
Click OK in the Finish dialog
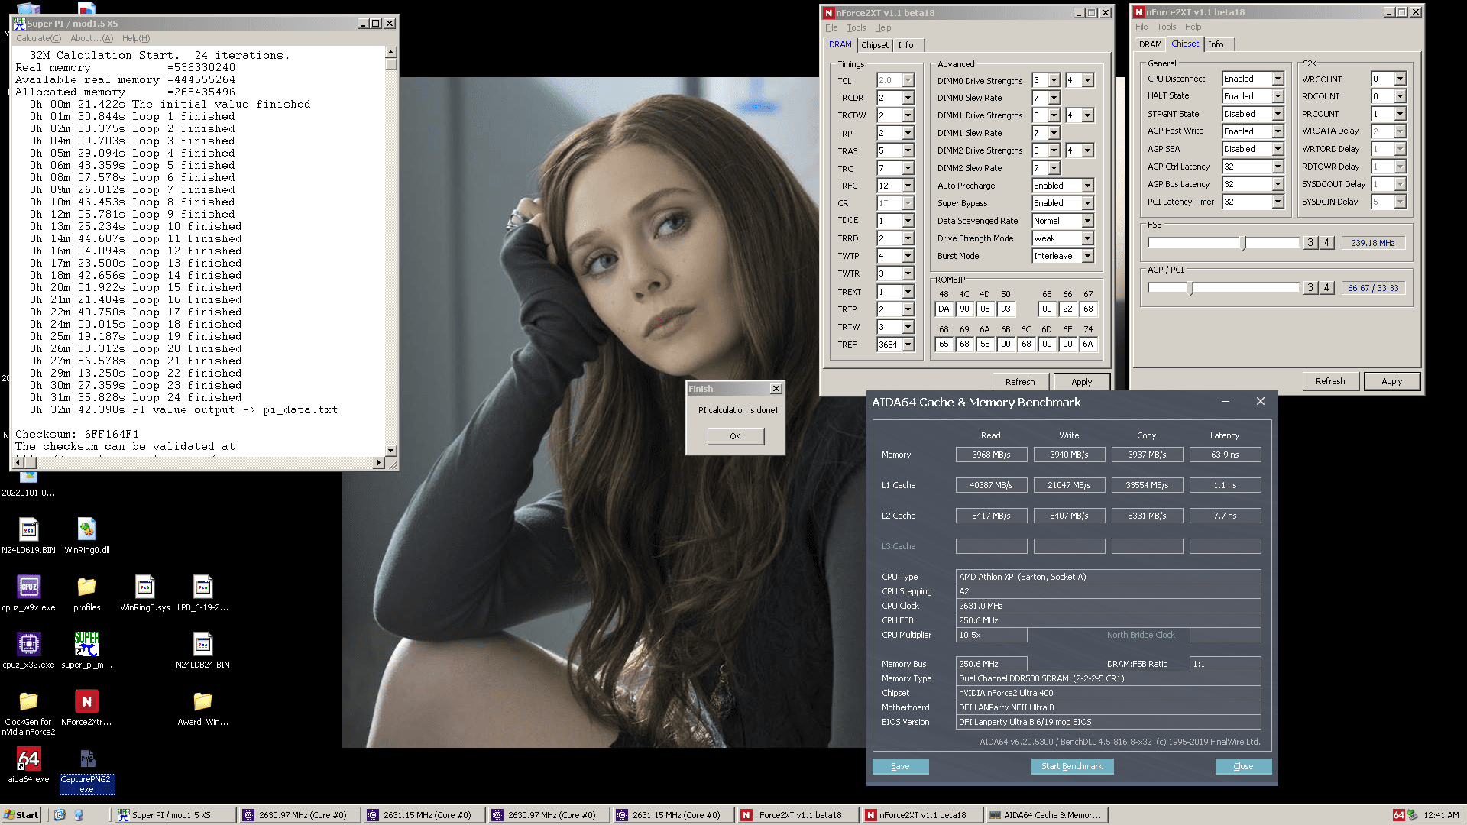point(735,436)
